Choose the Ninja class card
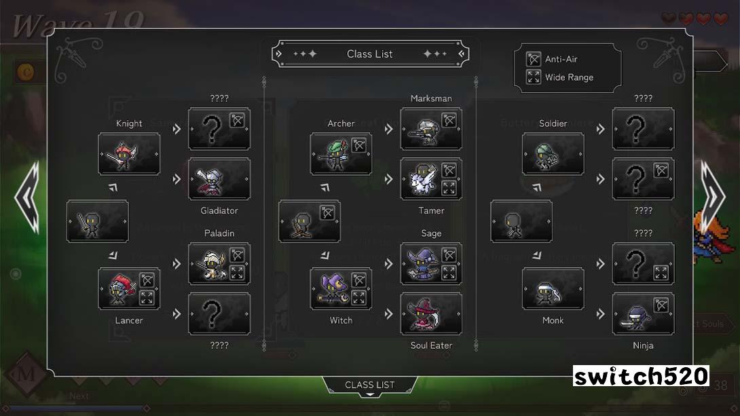740x416 pixels. (643, 314)
